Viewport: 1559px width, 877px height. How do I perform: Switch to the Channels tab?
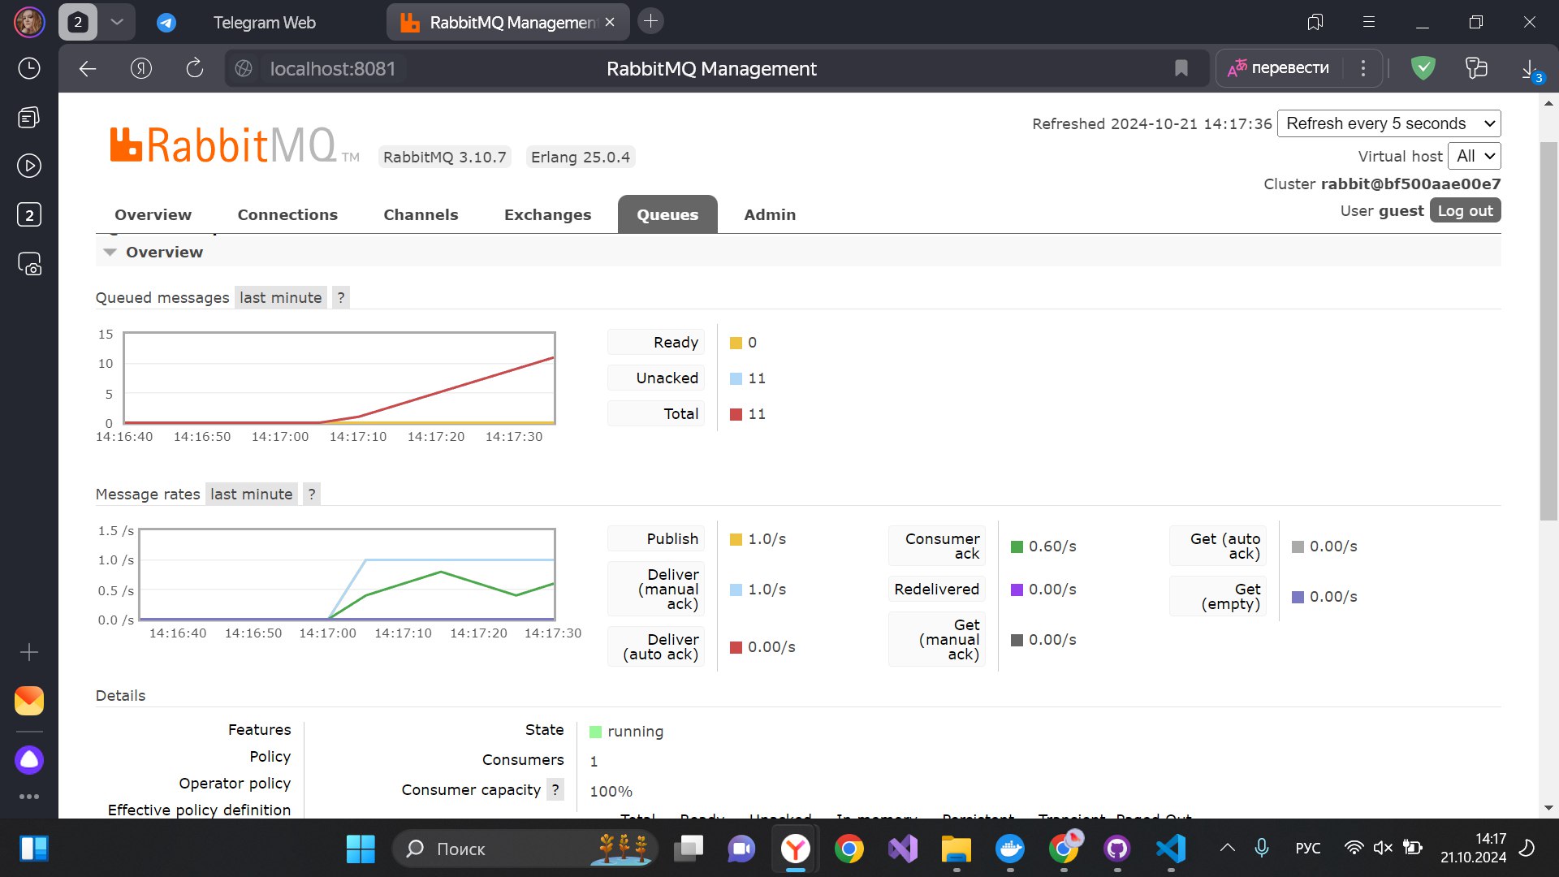click(x=421, y=215)
